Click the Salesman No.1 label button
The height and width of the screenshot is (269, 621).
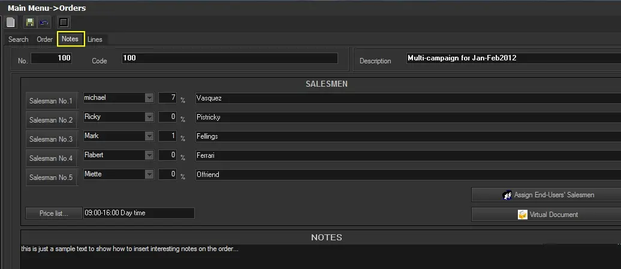tap(51, 101)
